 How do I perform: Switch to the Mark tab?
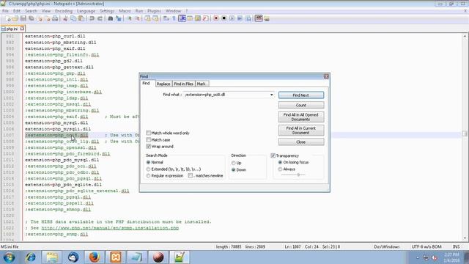tap(201, 84)
